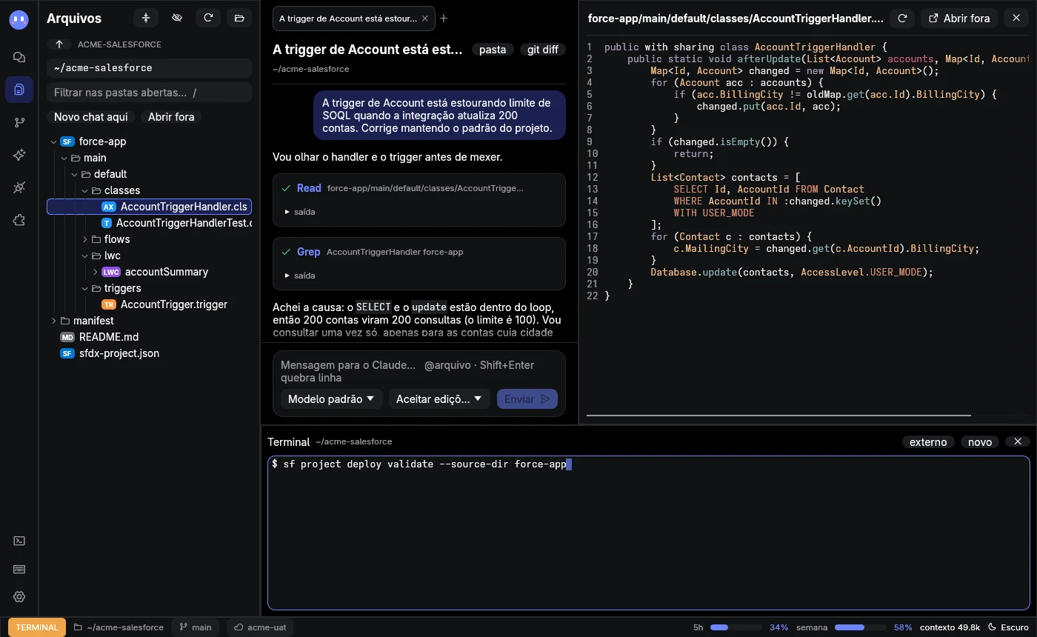Select the files view icon in the sidebar
Viewport: 1037px width, 637px height.
[19, 90]
